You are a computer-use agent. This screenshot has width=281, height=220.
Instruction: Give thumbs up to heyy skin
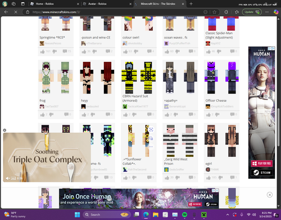click(84, 115)
